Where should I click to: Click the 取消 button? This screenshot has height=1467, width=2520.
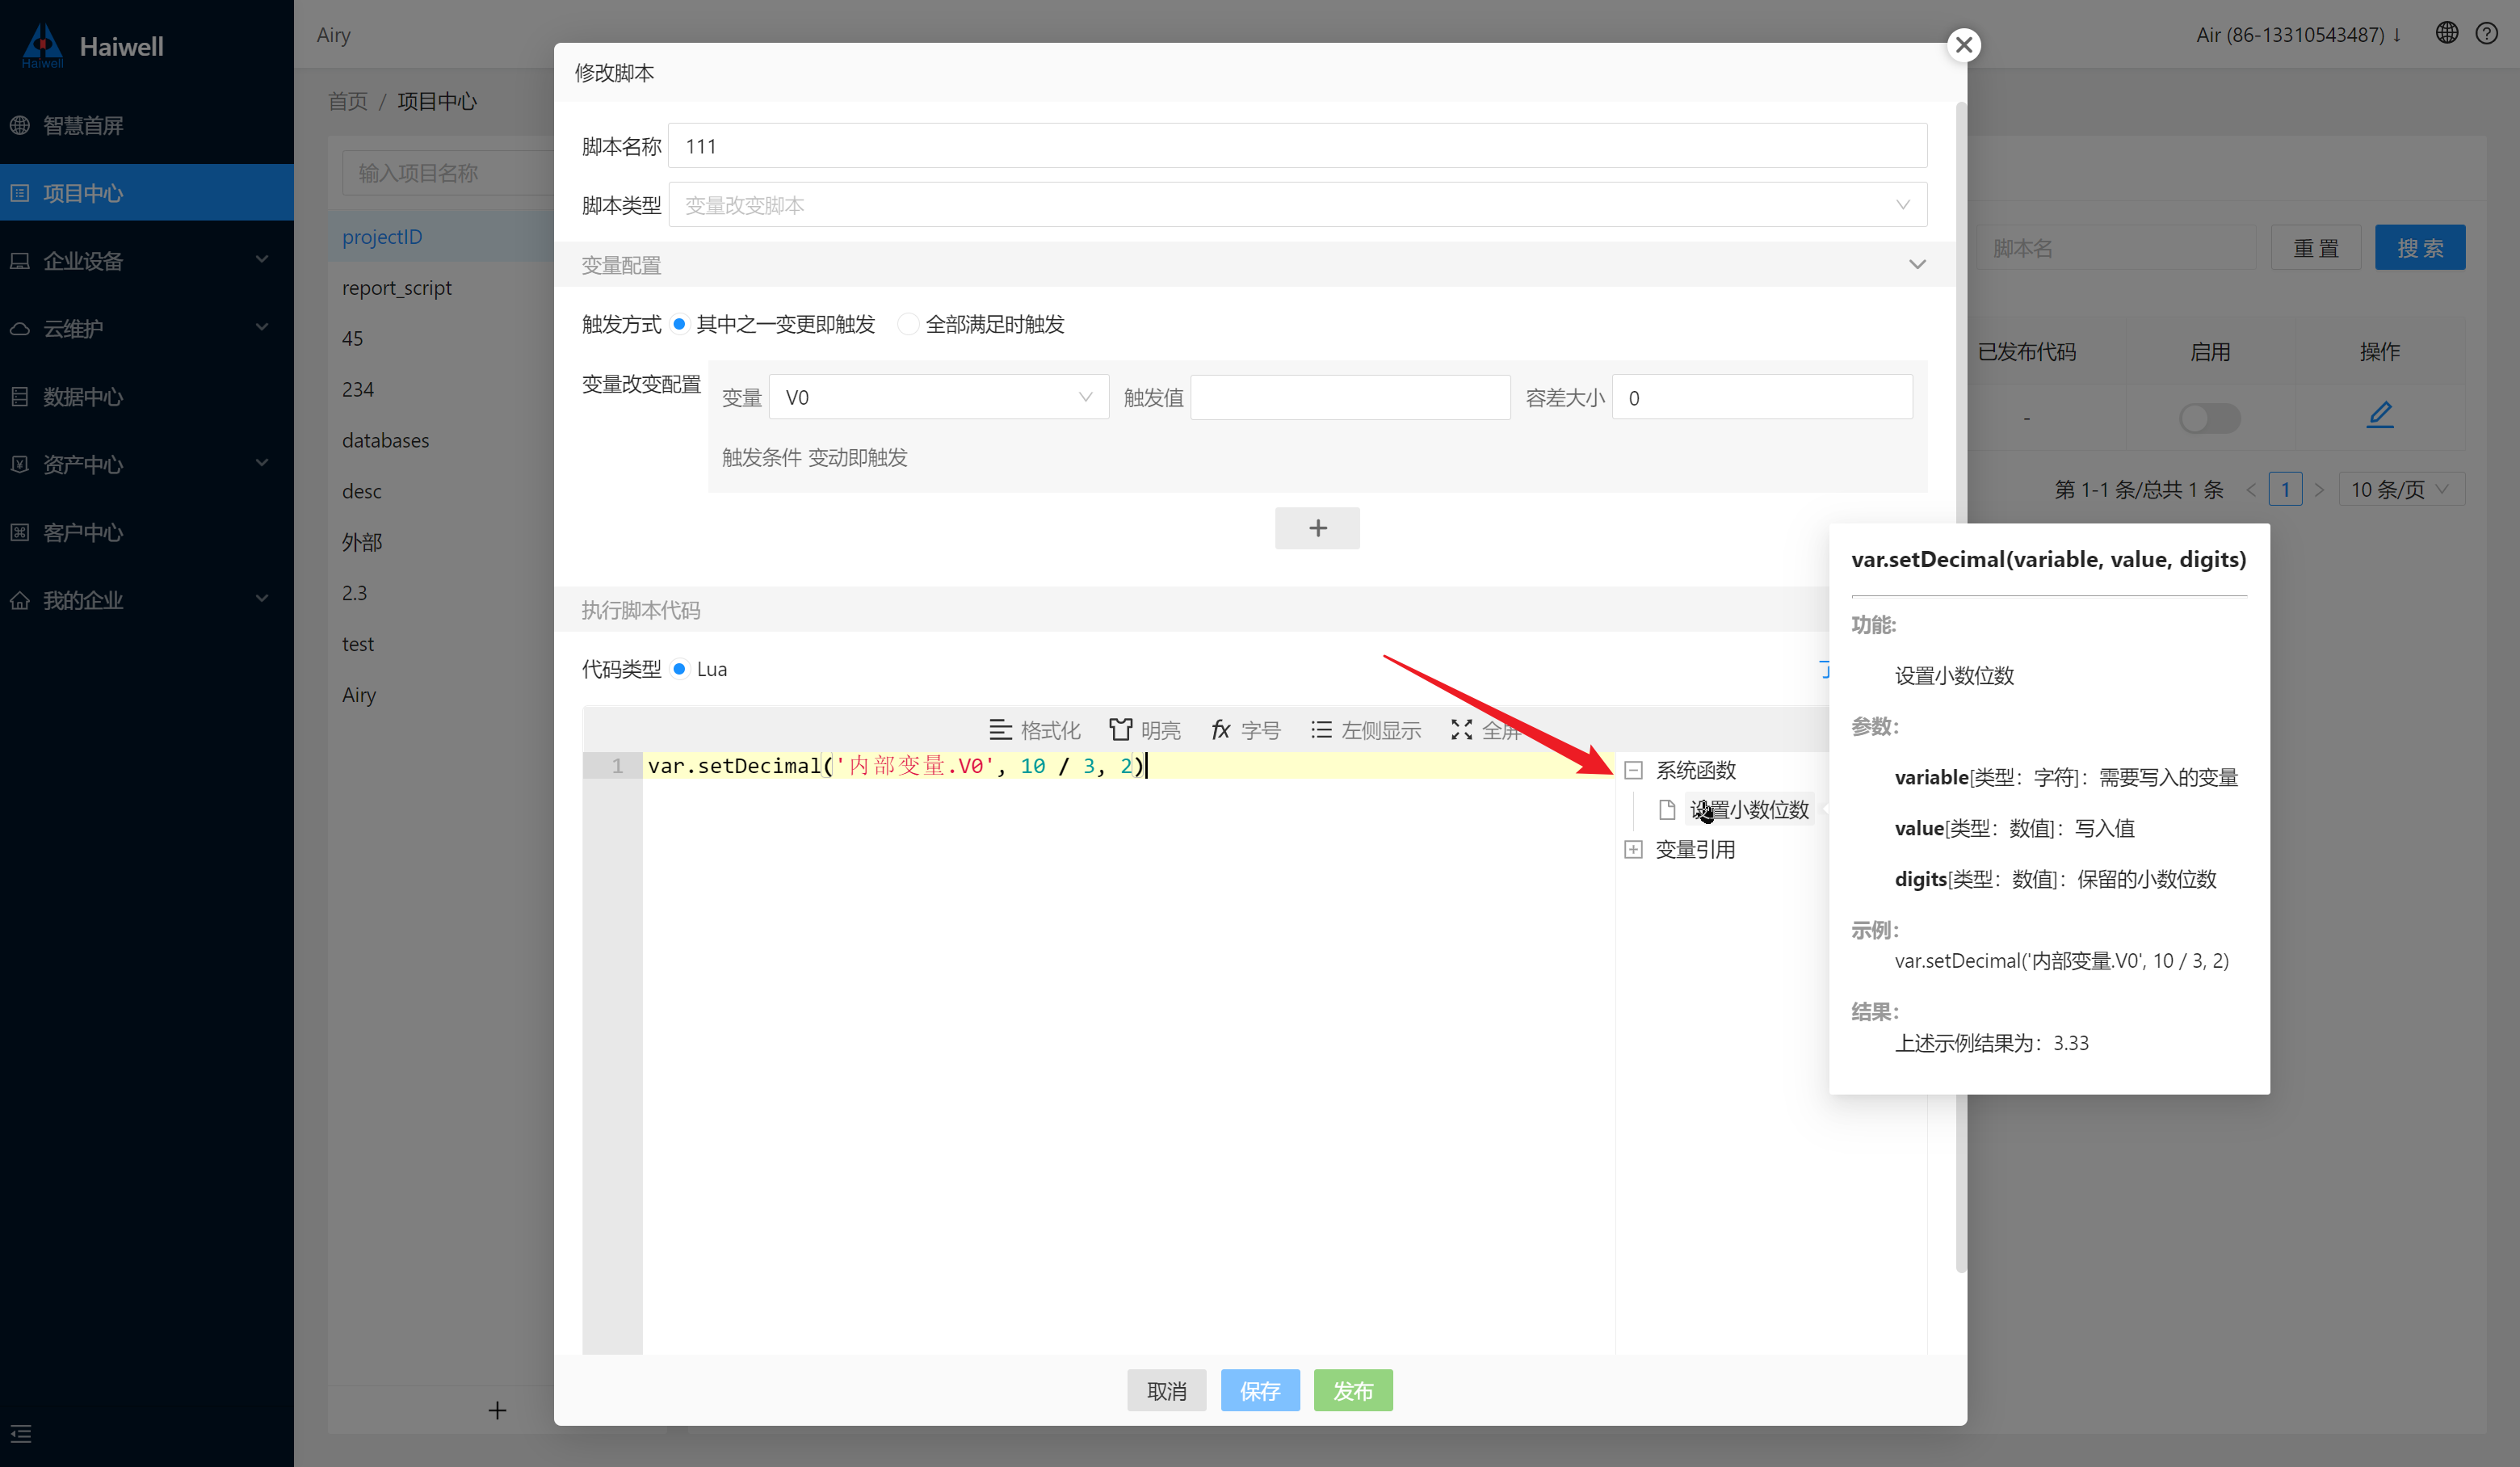1166,1390
